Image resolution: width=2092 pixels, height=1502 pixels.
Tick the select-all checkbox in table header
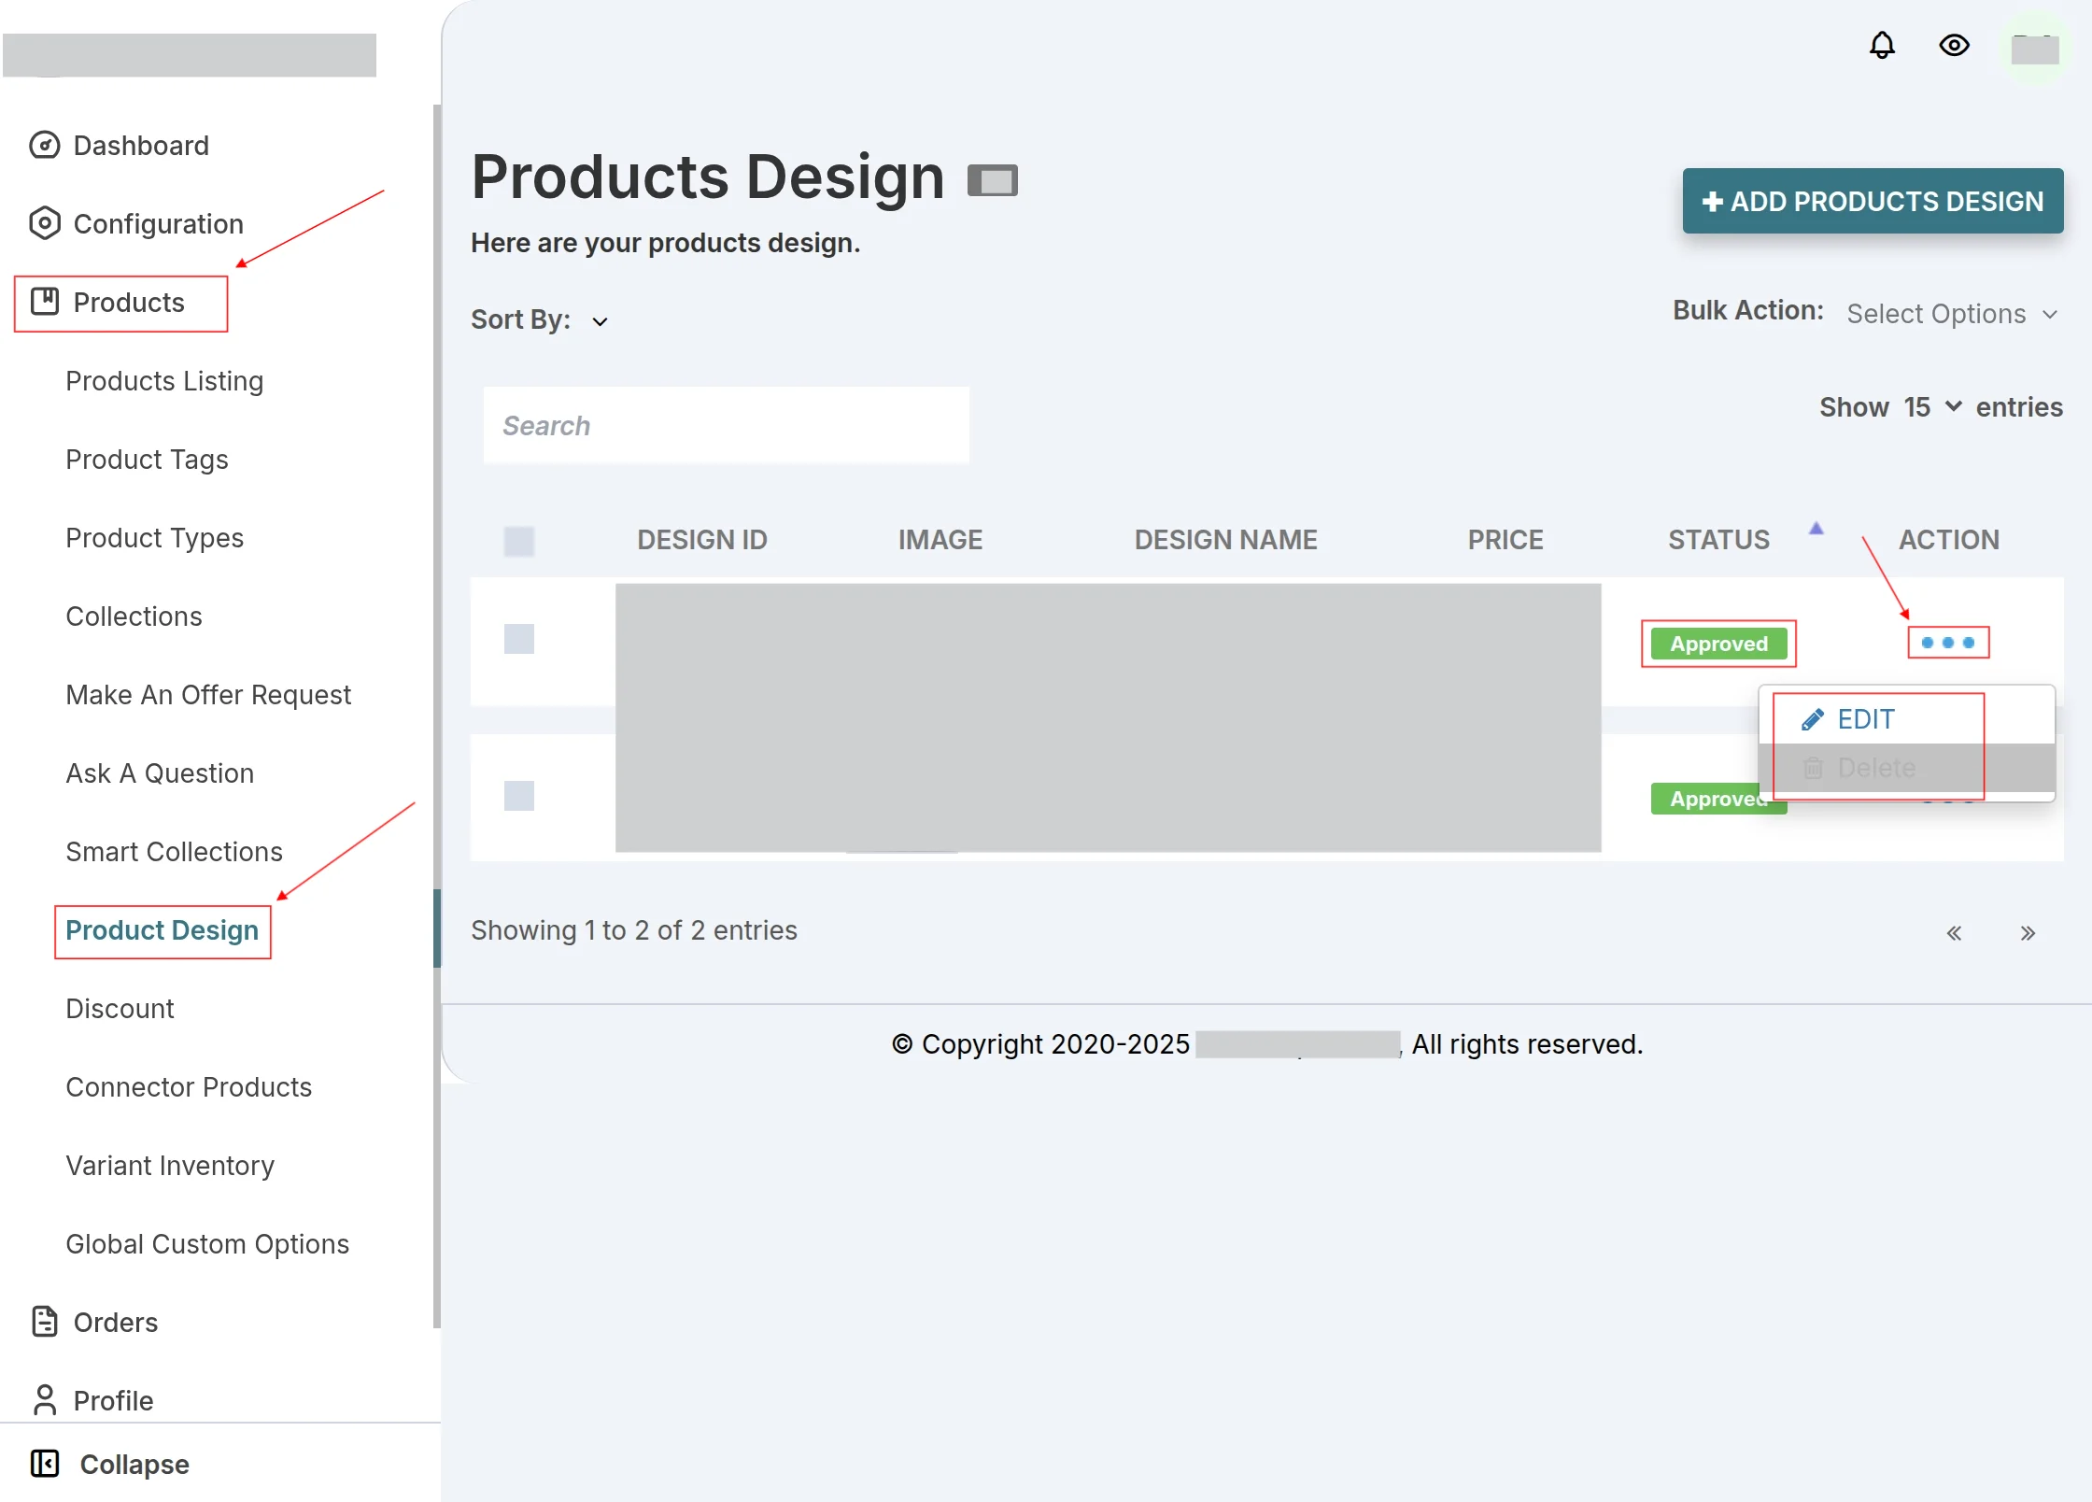[x=519, y=541]
